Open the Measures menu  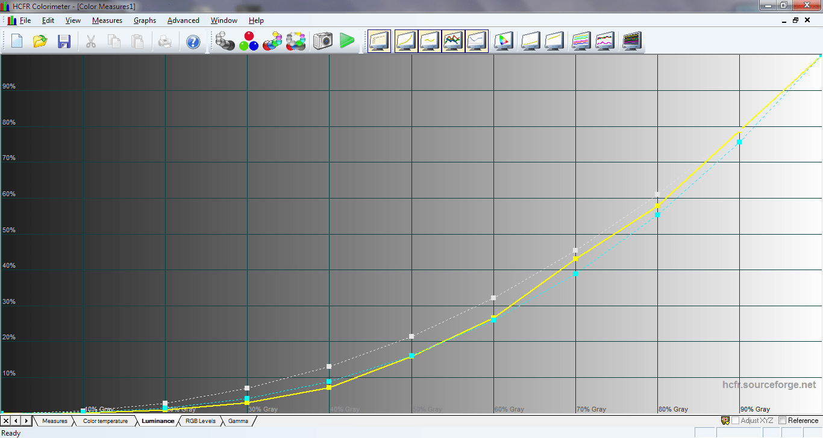coord(107,20)
